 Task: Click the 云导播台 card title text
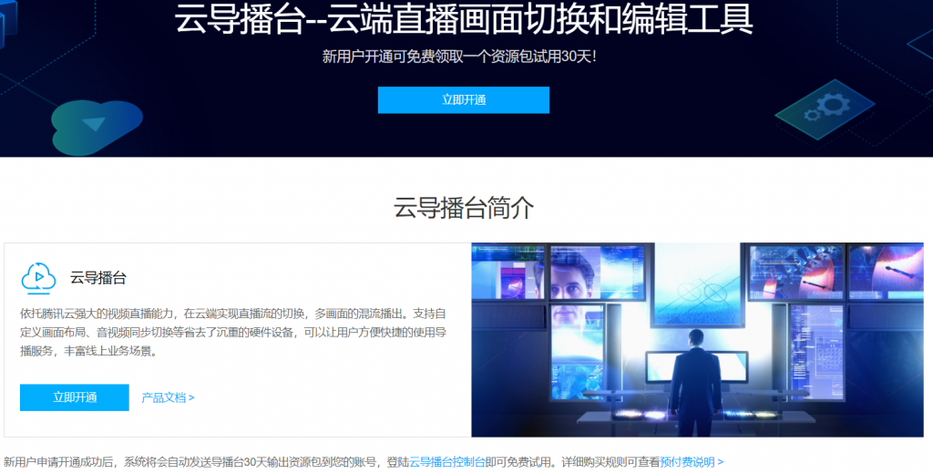[x=98, y=278]
